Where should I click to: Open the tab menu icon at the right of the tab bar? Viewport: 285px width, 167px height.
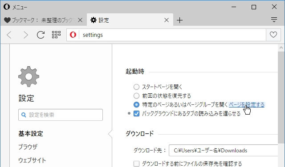[x=274, y=20]
